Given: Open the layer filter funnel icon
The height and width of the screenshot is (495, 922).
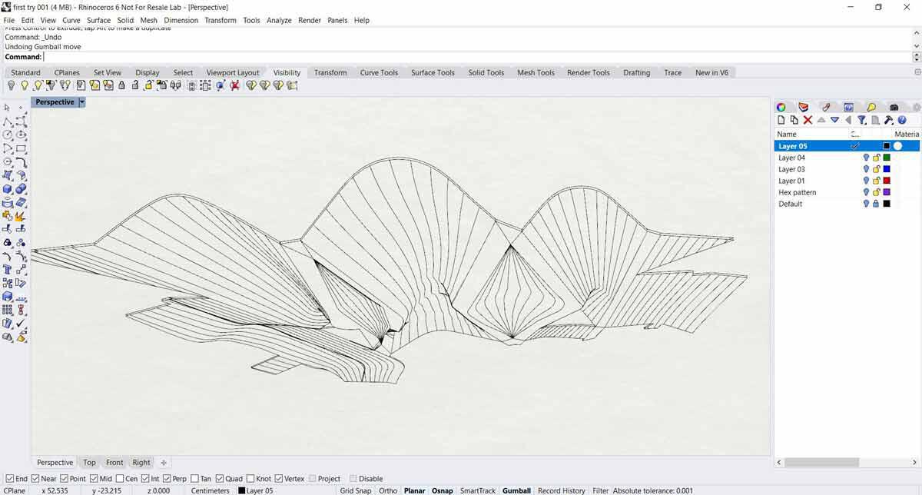Looking at the screenshot, I should pyautogui.click(x=862, y=120).
